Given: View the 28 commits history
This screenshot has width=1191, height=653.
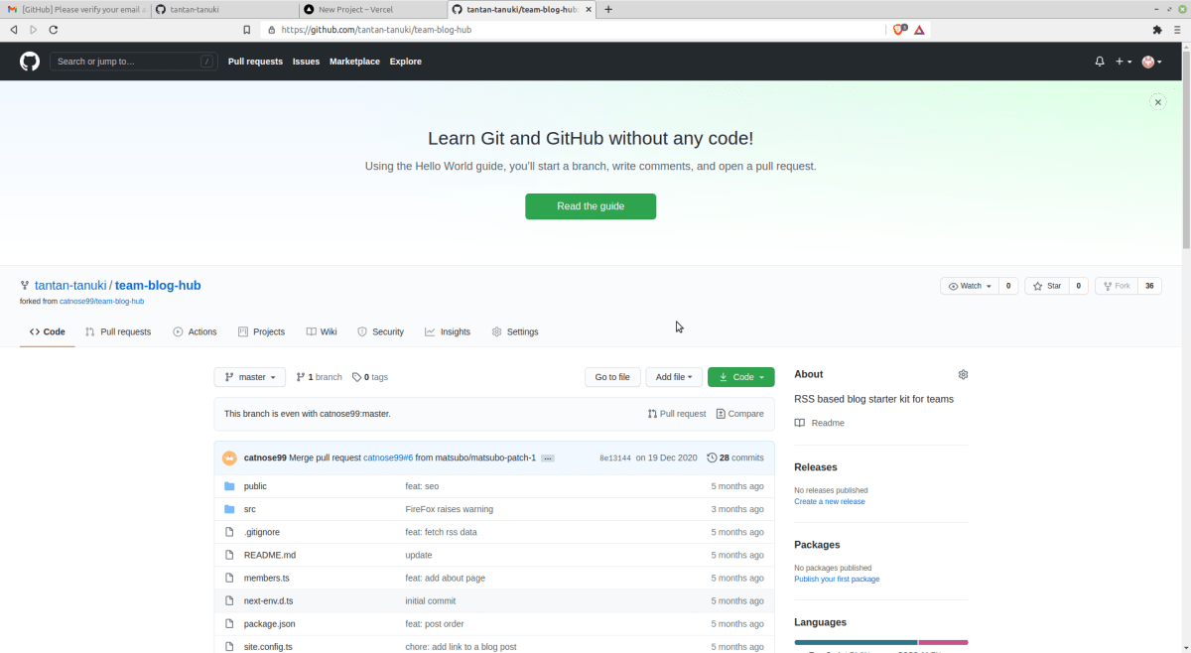Looking at the screenshot, I should tap(735, 457).
